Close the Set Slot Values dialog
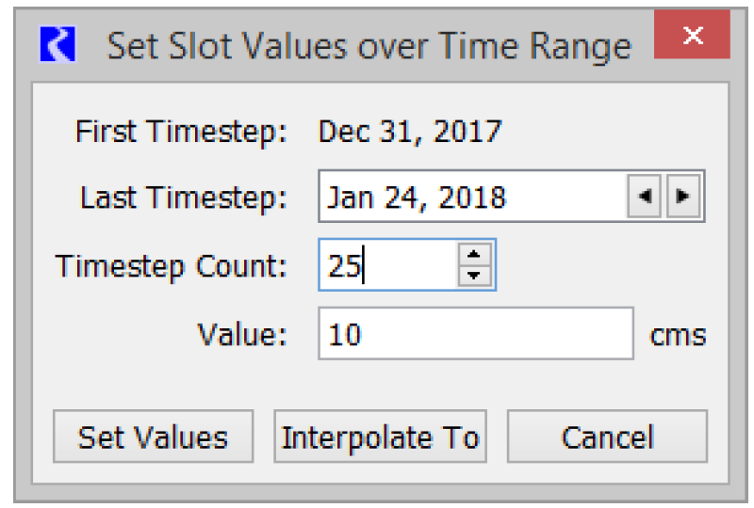 694,38
